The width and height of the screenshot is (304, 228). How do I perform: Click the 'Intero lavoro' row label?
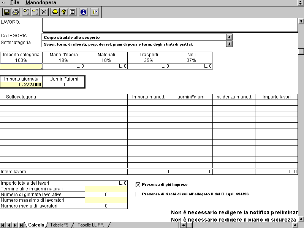click(13, 172)
